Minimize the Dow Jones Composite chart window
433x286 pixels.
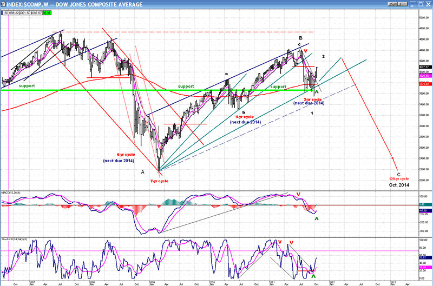point(413,4)
